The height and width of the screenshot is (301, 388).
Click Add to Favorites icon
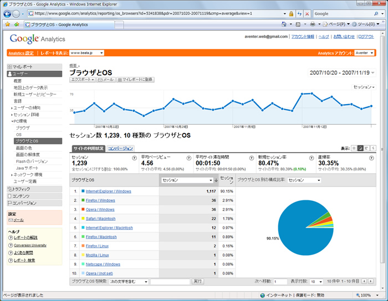click(17, 24)
